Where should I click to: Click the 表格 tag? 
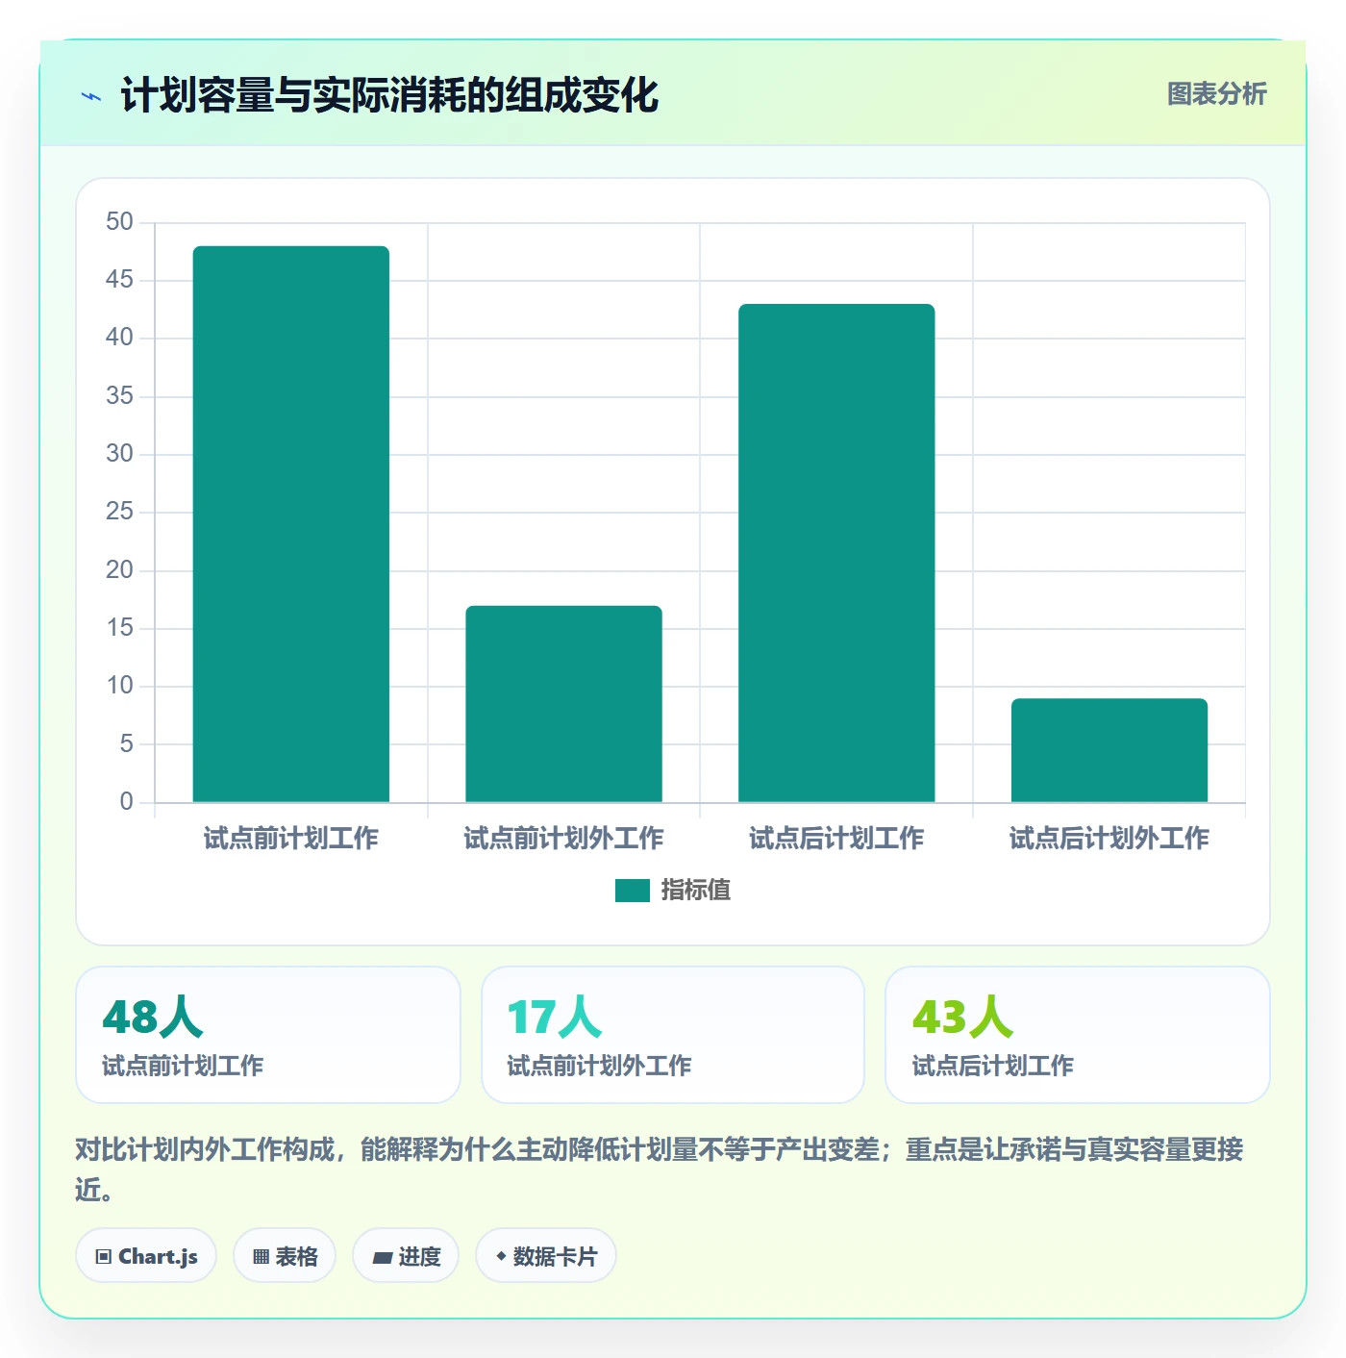285,1256
